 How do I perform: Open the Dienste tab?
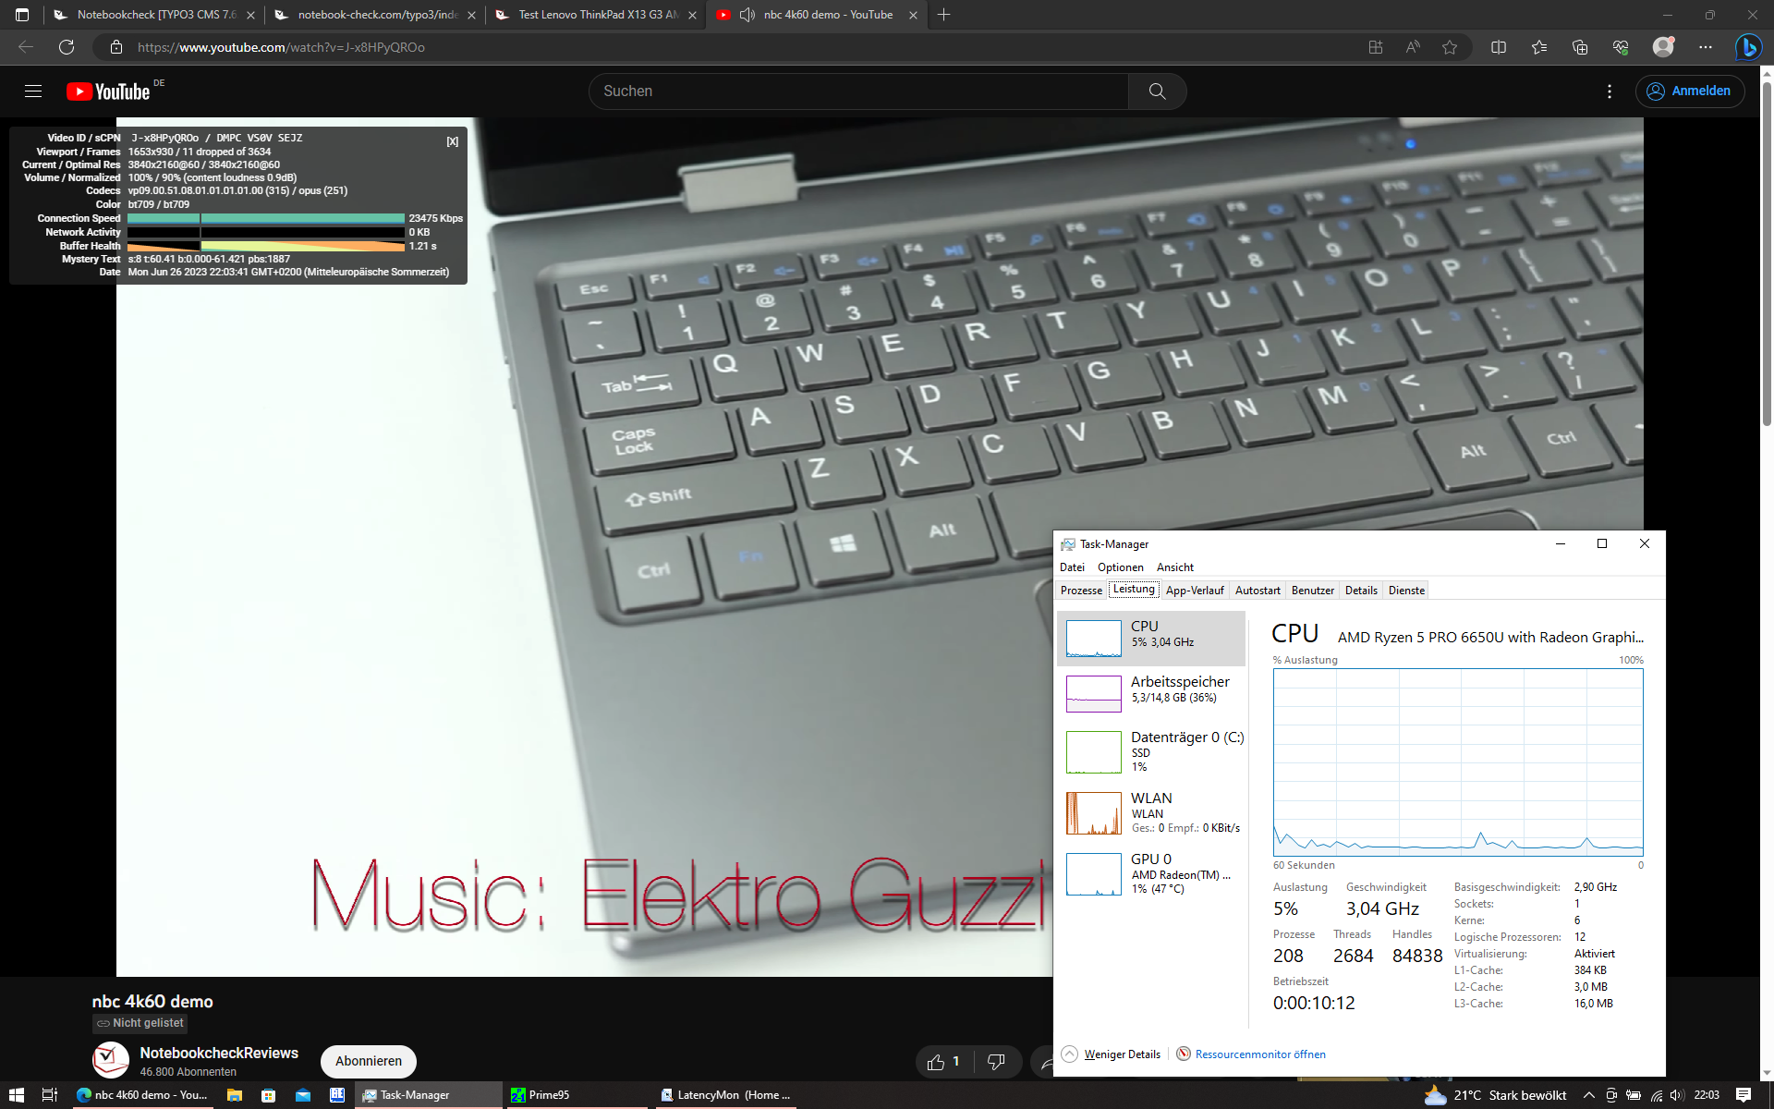tap(1406, 591)
